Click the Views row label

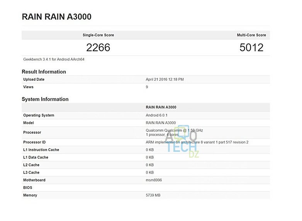[28, 87]
